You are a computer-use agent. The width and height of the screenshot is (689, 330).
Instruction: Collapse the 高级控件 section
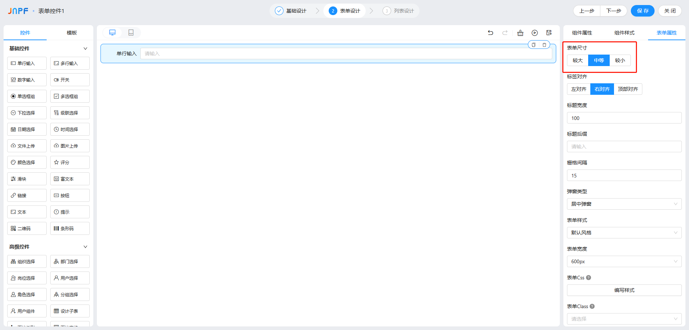[85, 247]
